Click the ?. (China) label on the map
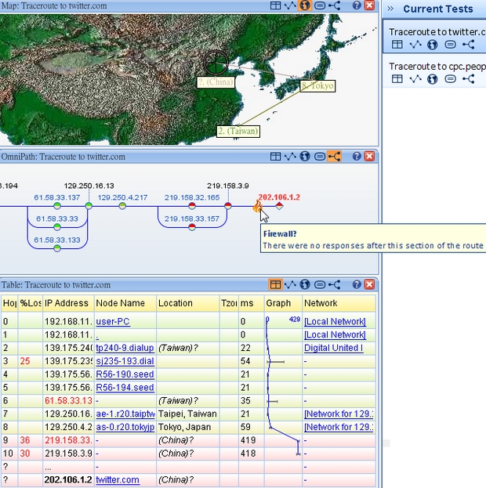This screenshot has width=486, height=488. pos(216,82)
